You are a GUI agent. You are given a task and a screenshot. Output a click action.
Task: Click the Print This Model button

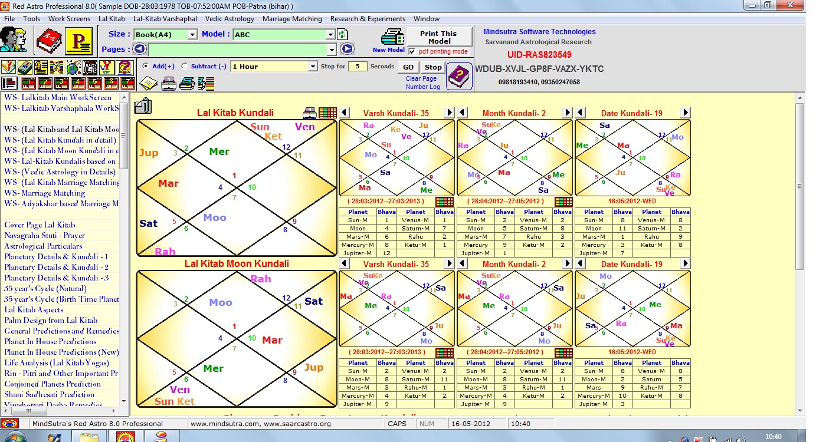coord(440,37)
